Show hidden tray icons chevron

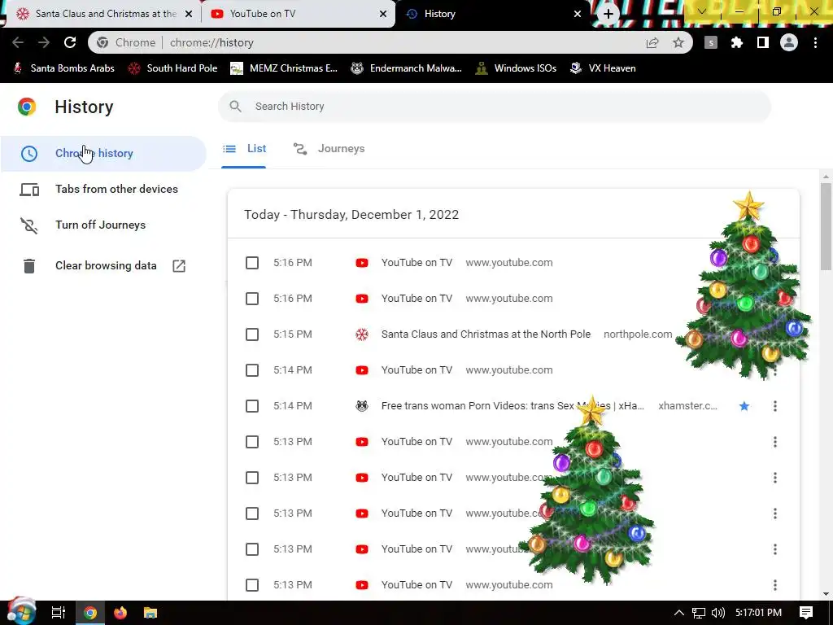(679, 613)
